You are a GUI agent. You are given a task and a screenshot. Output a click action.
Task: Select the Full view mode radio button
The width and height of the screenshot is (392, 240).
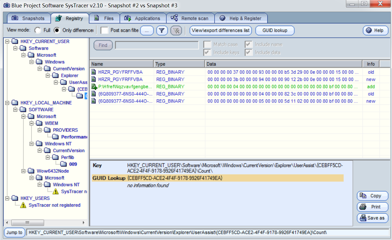(38, 30)
